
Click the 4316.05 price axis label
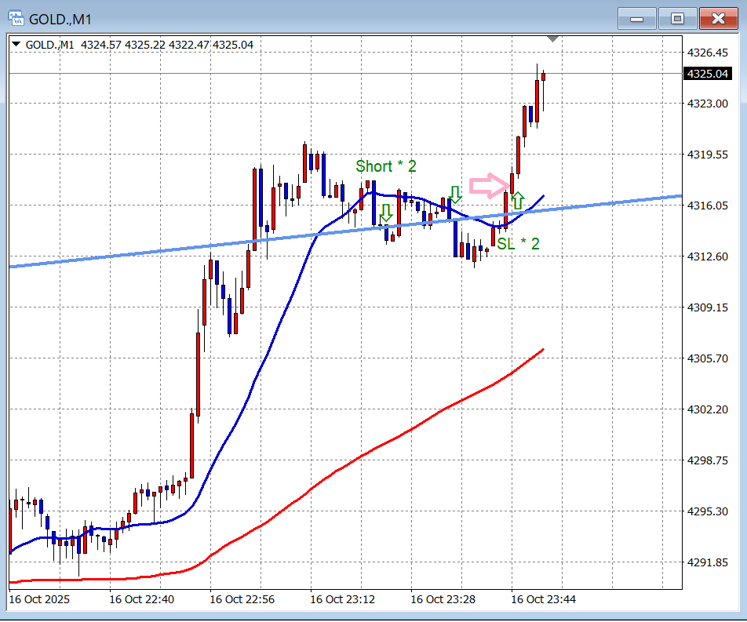(709, 206)
